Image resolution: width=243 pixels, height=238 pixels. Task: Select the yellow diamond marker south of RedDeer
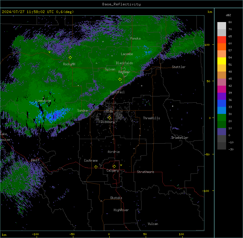coord(120,79)
